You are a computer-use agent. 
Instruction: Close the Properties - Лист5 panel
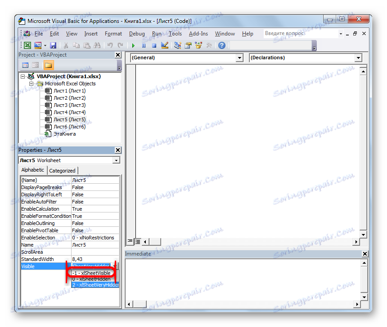(x=118, y=150)
